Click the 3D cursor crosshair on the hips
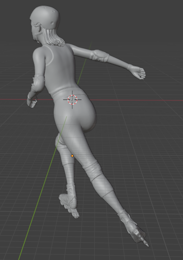The height and width of the screenshot is (260, 183). (x=72, y=100)
